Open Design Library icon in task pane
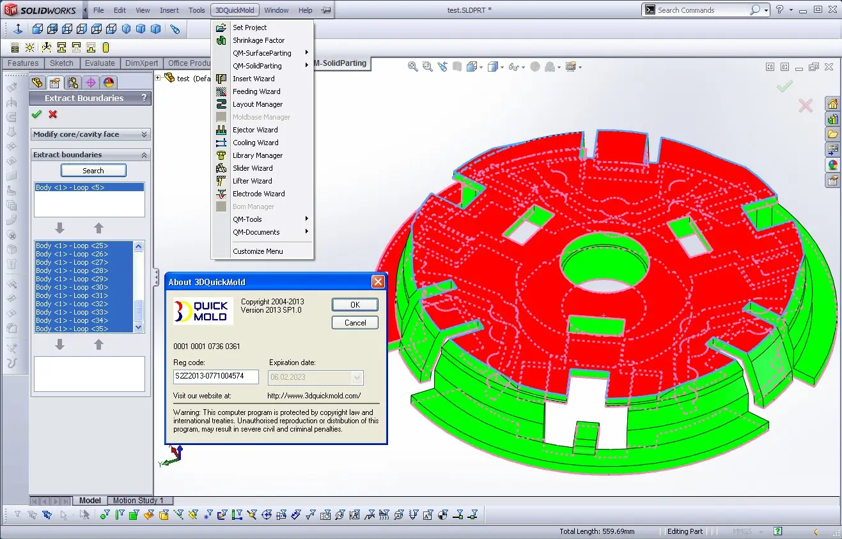Image resolution: width=842 pixels, height=539 pixels. (x=832, y=119)
